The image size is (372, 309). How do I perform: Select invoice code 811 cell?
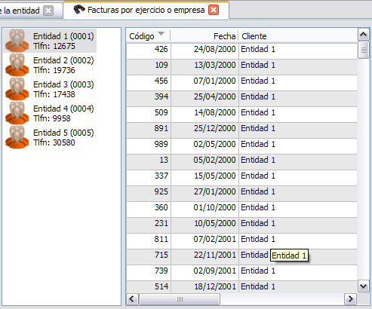click(x=149, y=241)
